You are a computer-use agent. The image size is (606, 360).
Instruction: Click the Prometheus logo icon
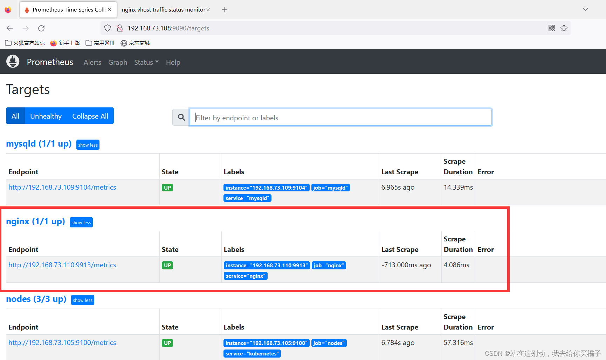pyautogui.click(x=13, y=62)
